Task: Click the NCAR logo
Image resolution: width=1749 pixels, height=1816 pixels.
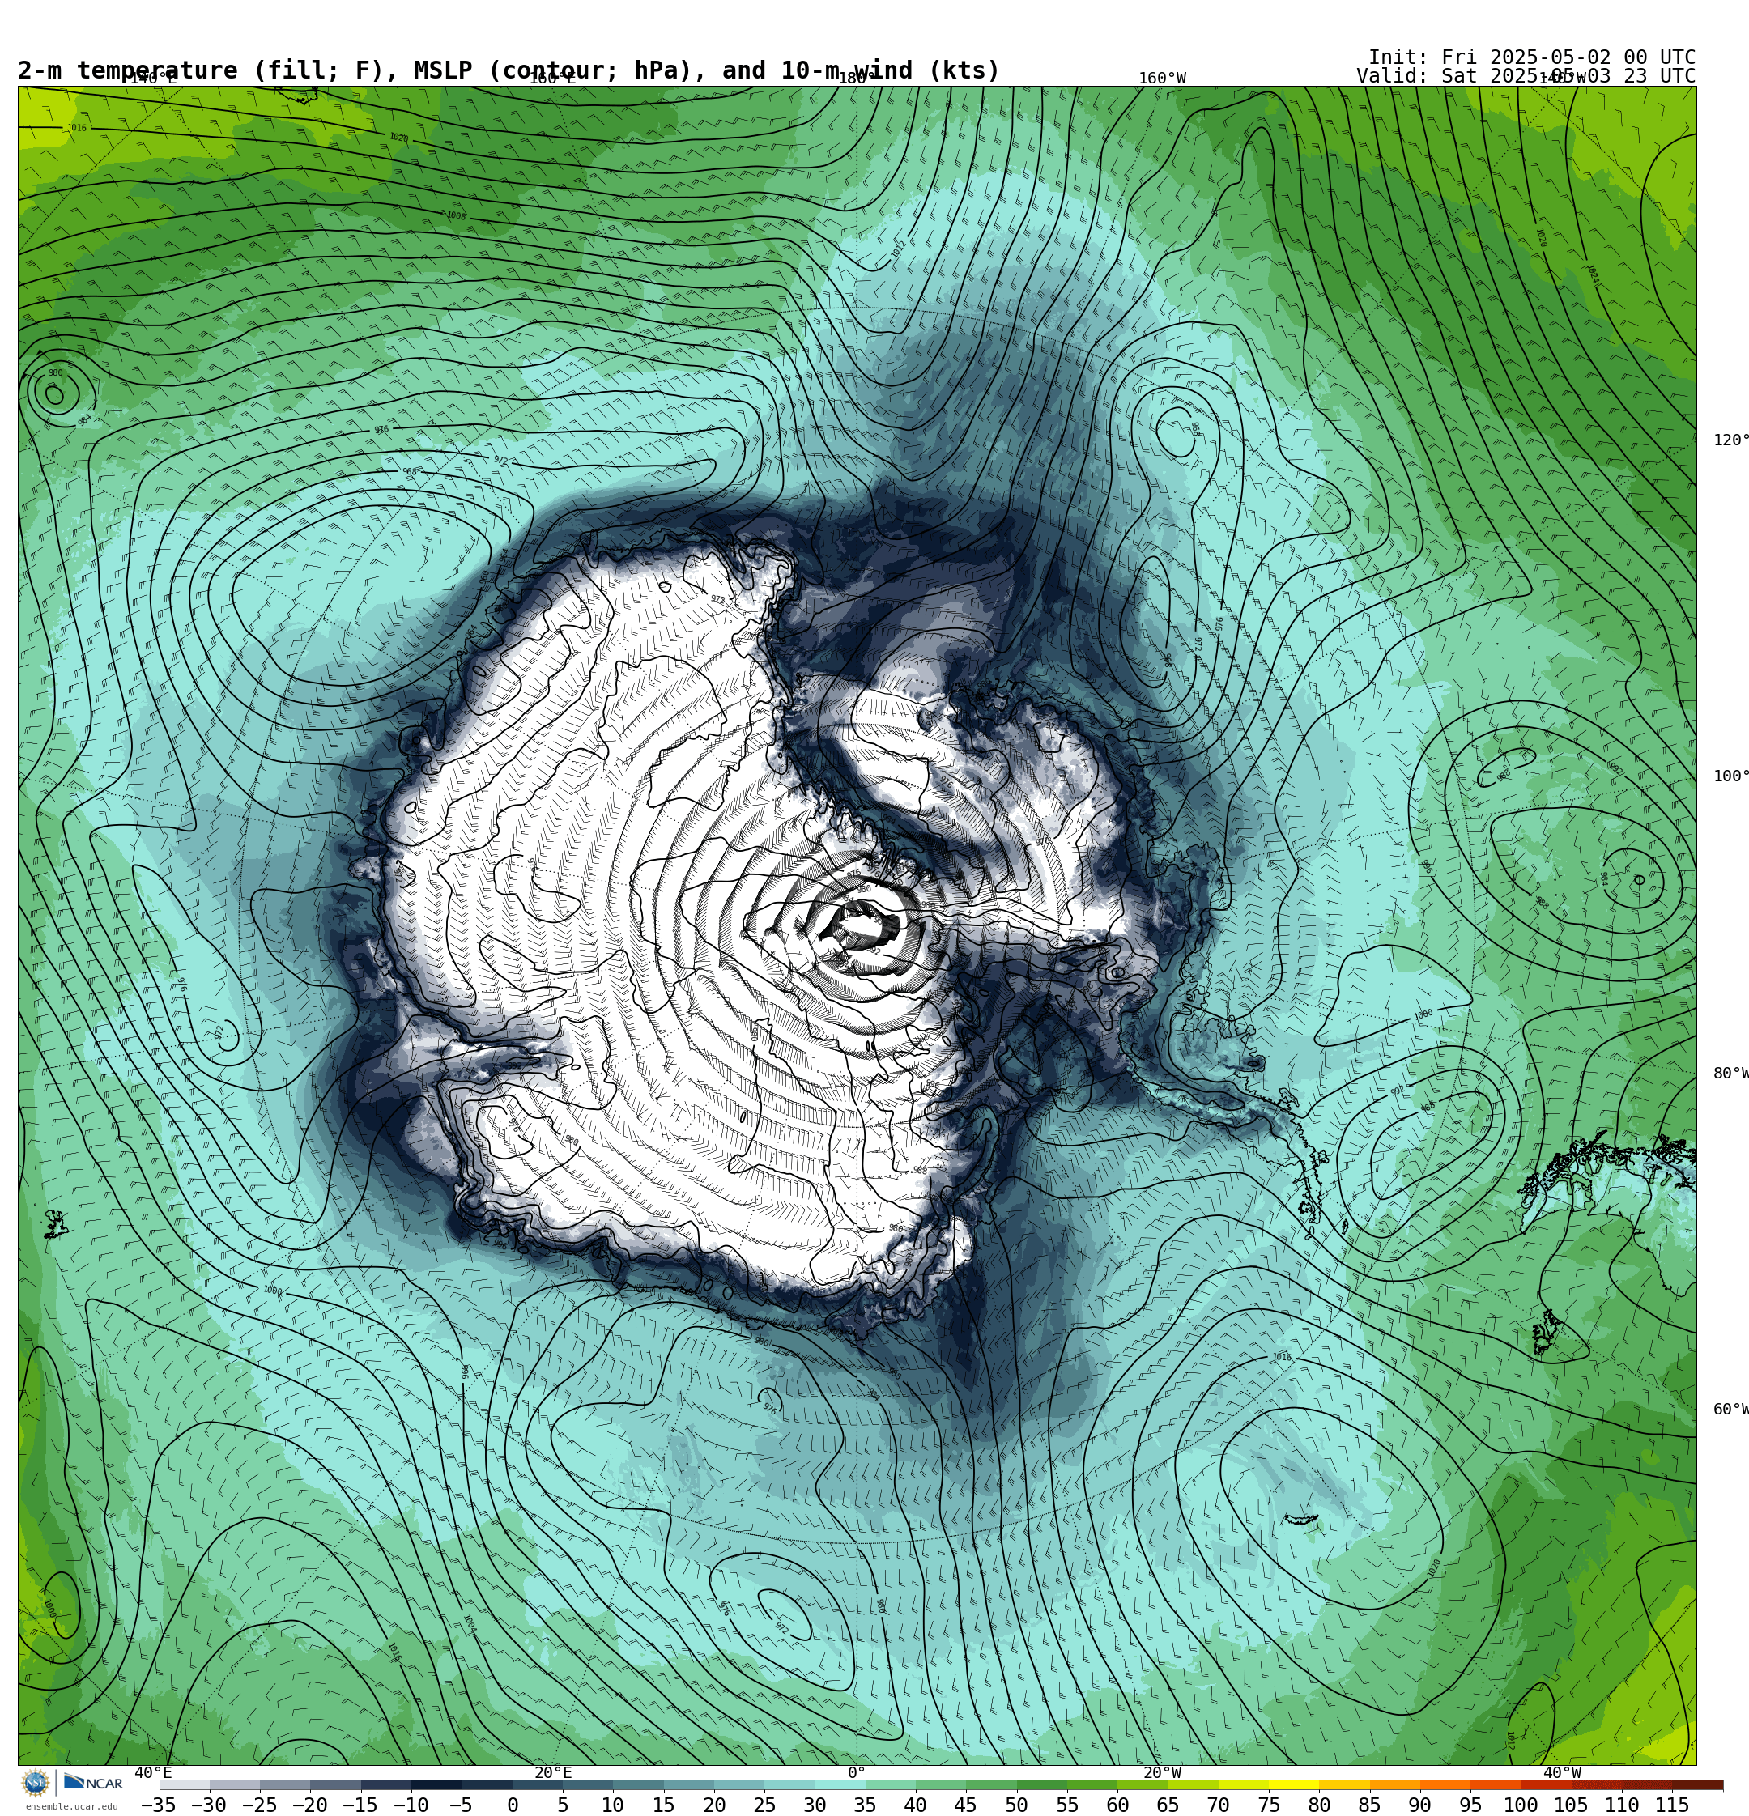Action: tap(92, 1783)
